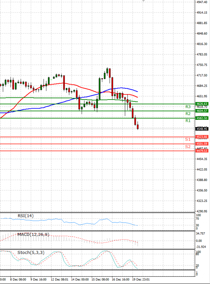Click the 4783.05 price axis value
The width and height of the screenshot is (210, 284).
tap(202, 54)
